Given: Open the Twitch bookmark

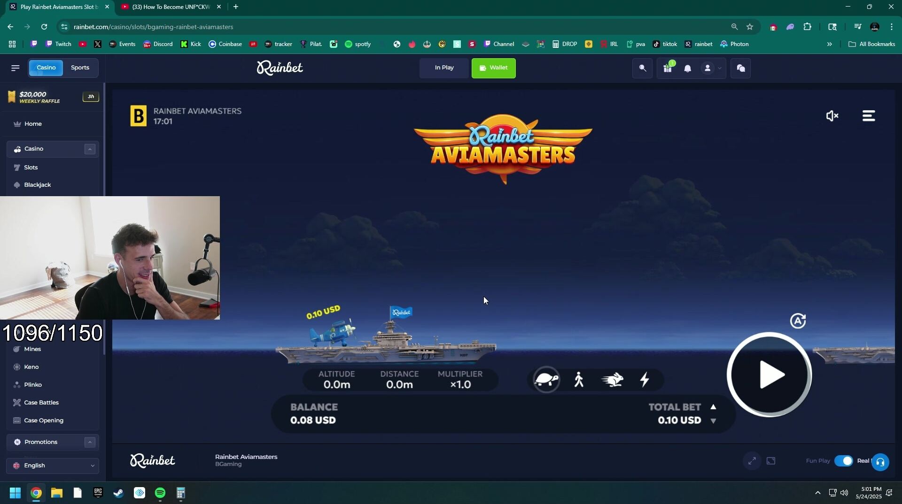Looking at the screenshot, I should 58,44.
